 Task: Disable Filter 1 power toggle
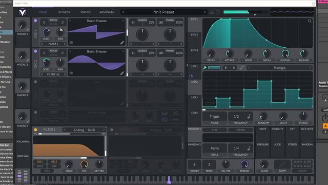click(x=35, y=129)
